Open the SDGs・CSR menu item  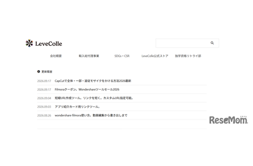click(x=122, y=56)
